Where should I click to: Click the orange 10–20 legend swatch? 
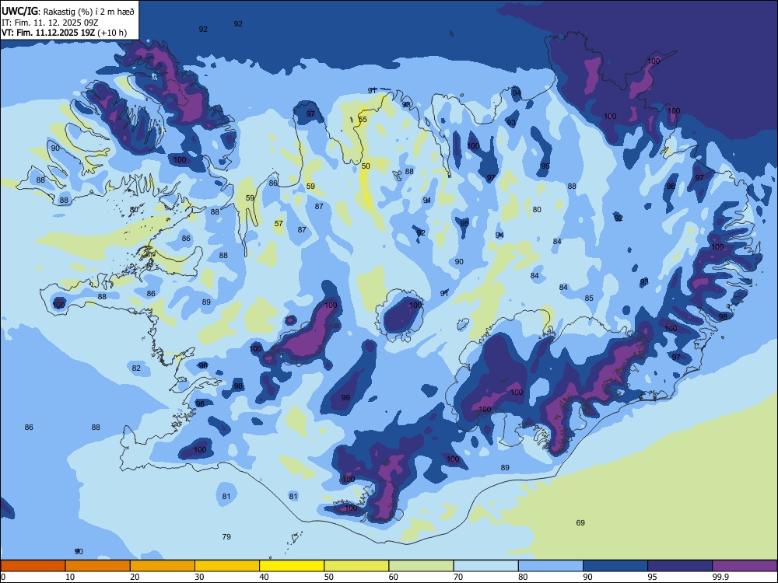click(98, 566)
